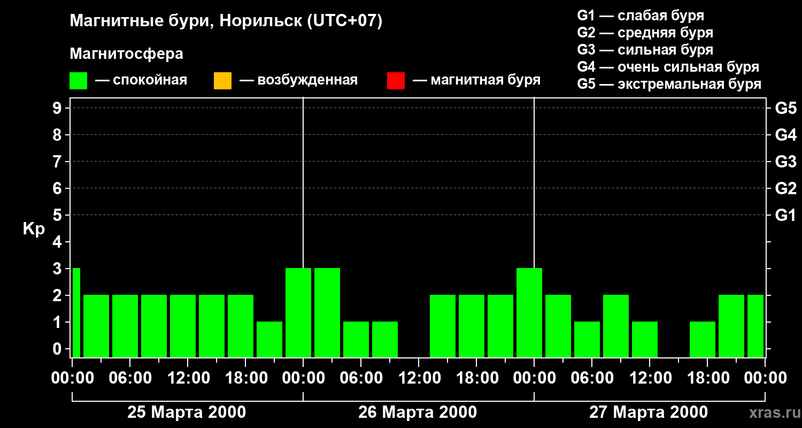Click the «Kp» axis title
Viewport: 802px width, 428px height.
coord(34,229)
